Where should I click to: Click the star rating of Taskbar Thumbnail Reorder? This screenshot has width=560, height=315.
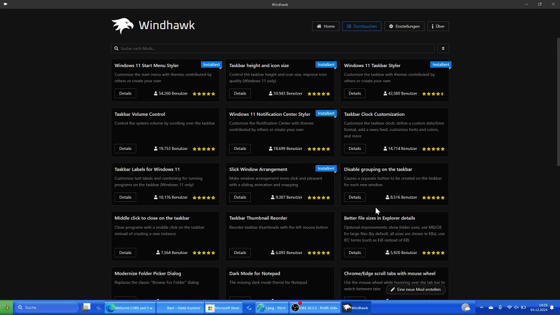(x=319, y=253)
